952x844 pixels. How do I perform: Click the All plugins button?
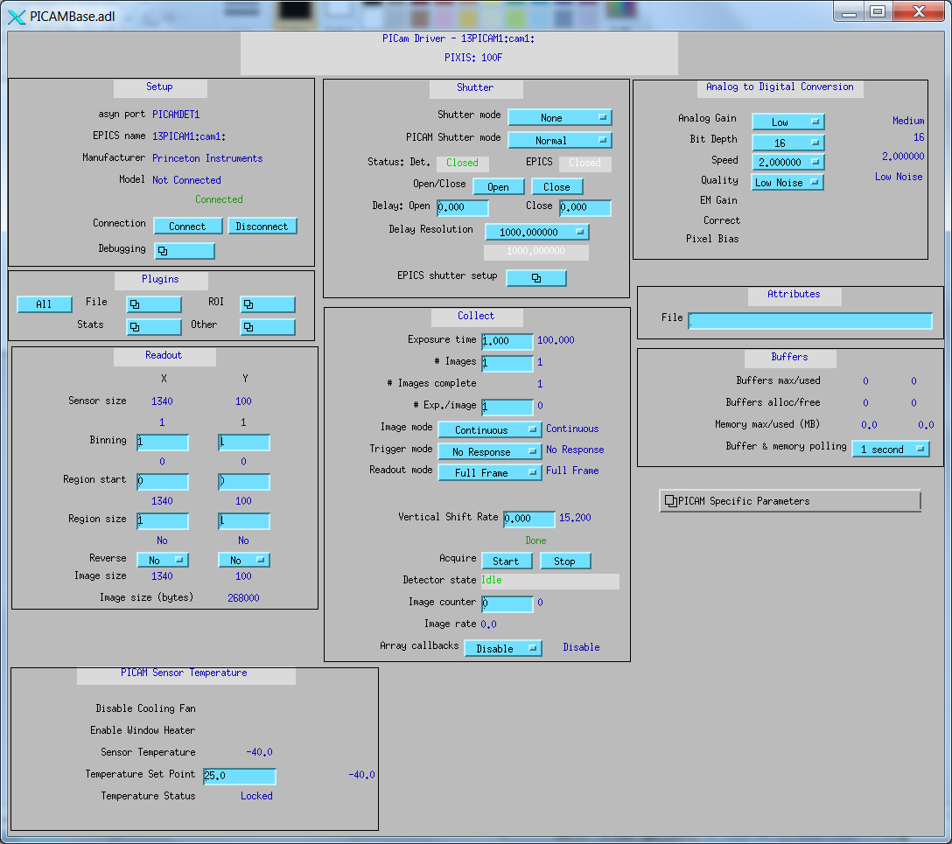point(45,304)
